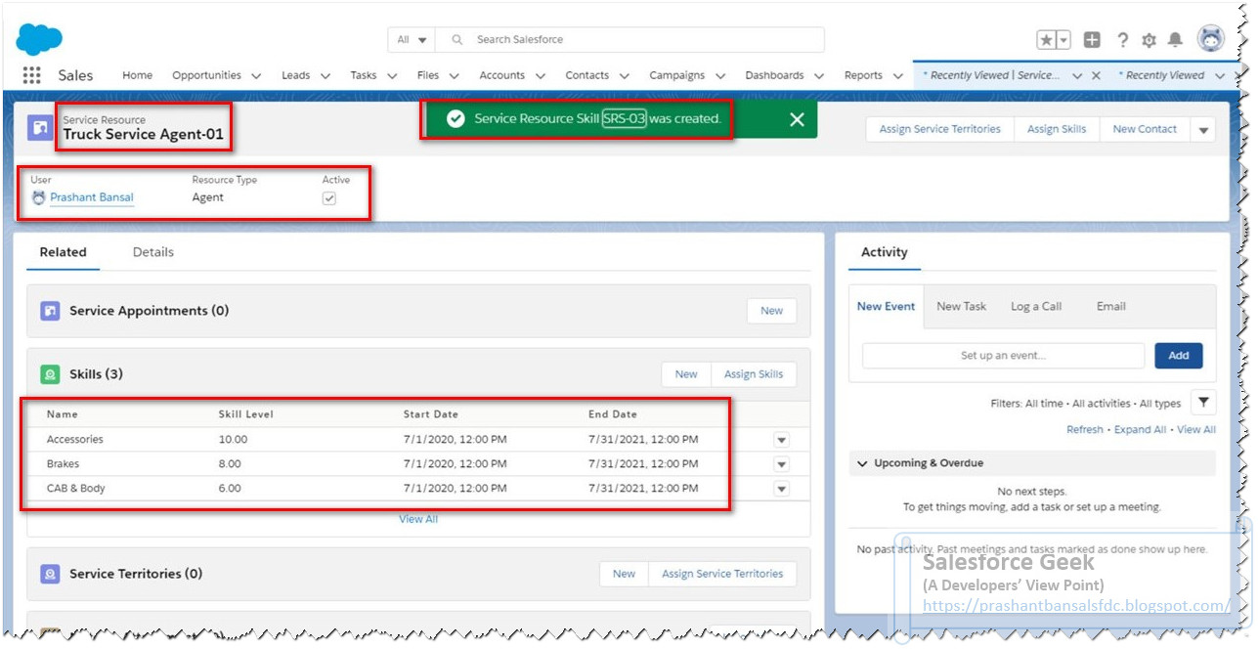Click the Service Territories list icon
This screenshot has width=1258, height=649.
(x=50, y=574)
